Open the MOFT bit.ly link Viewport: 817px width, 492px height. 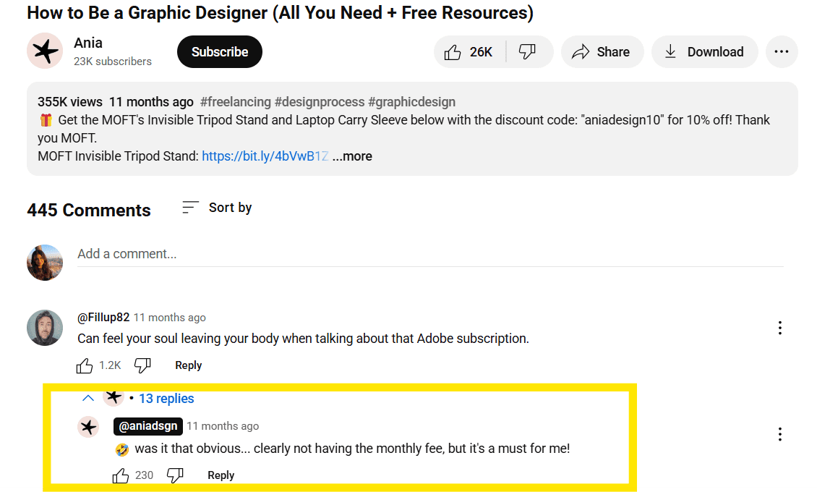pyautogui.click(x=265, y=156)
